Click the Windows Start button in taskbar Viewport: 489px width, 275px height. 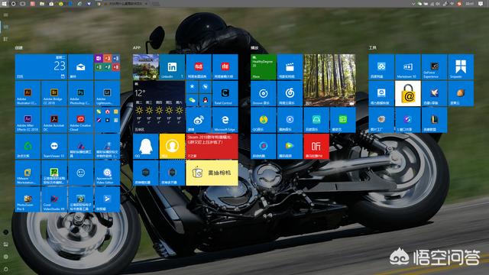point(5,4)
